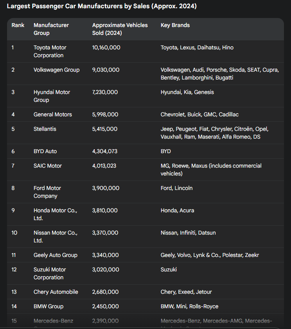Viewport: 291px width, 329px height.
Task: Select the BYD Auto manufacturer cell
Action: [45, 151]
